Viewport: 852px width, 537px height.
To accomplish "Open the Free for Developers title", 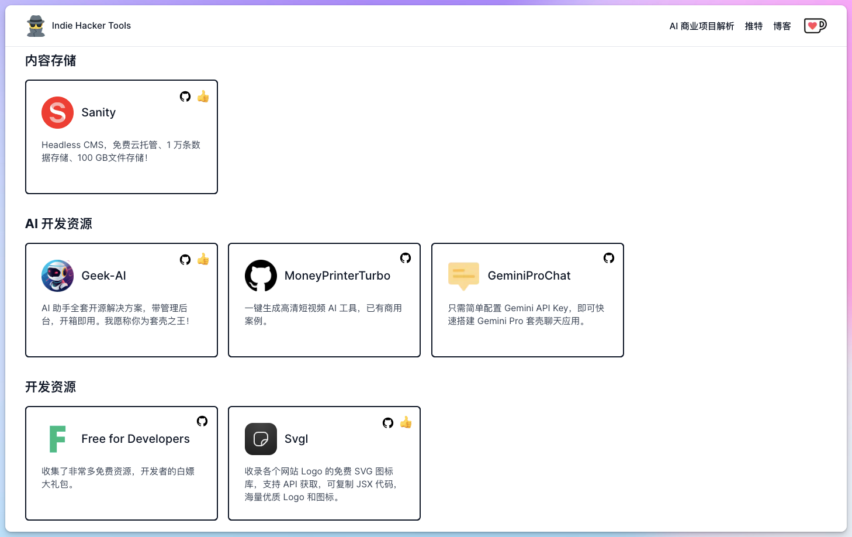I will [136, 439].
